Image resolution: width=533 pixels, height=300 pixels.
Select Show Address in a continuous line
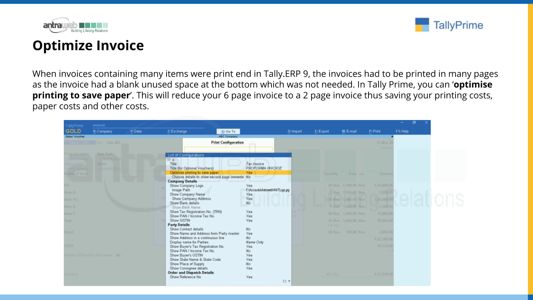[229, 238]
